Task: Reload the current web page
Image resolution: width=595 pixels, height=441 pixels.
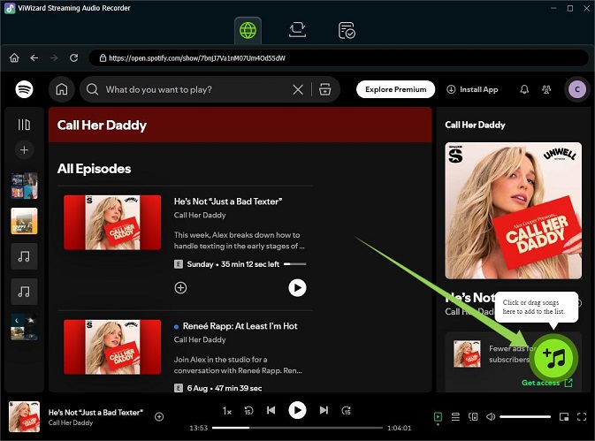Action: [74, 57]
